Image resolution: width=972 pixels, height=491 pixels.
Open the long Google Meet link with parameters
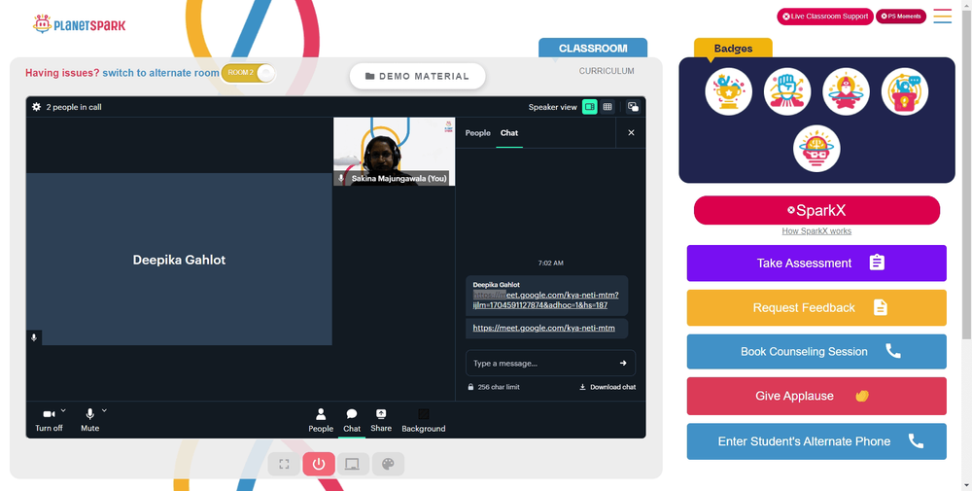point(545,300)
